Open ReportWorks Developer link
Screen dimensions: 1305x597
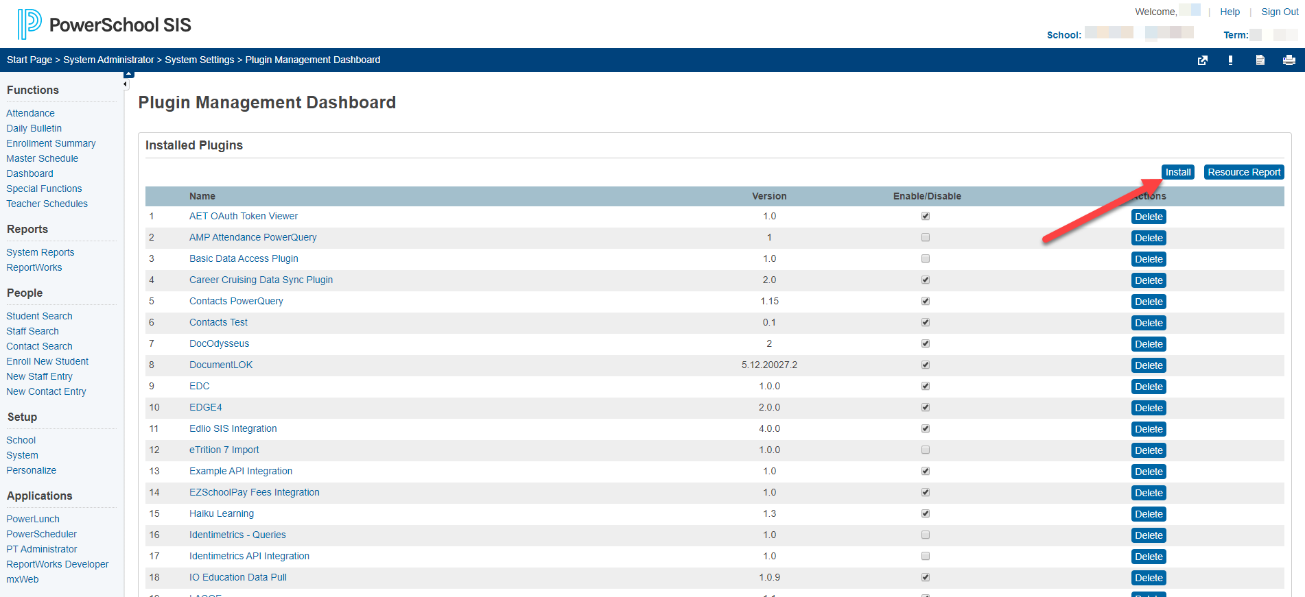(x=57, y=564)
